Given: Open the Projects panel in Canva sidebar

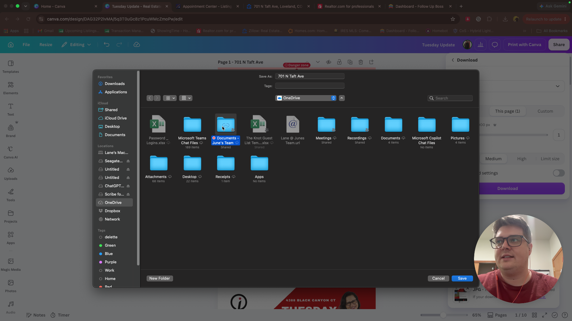Looking at the screenshot, I should 11,217.
